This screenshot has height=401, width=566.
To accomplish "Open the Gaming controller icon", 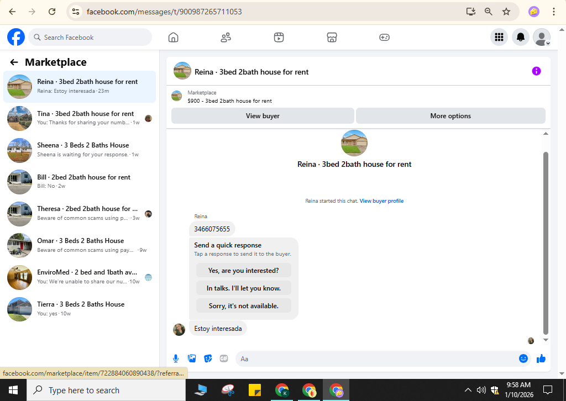I will 385,37.
